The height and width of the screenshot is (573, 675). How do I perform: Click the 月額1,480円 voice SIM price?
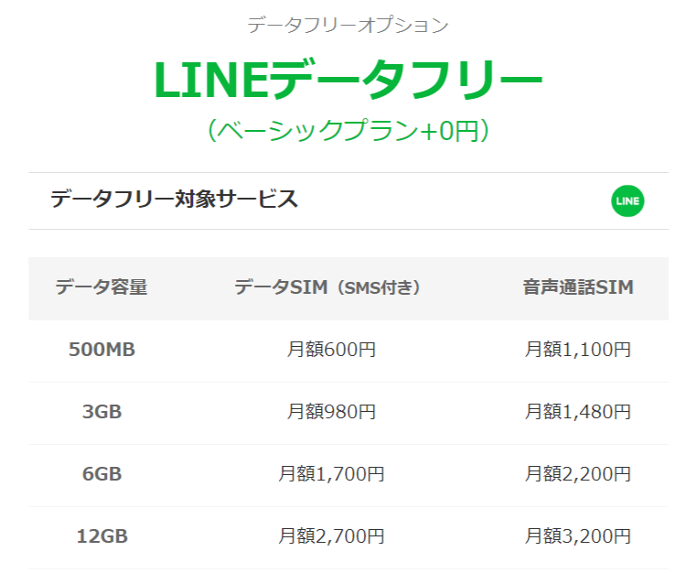tap(578, 412)
